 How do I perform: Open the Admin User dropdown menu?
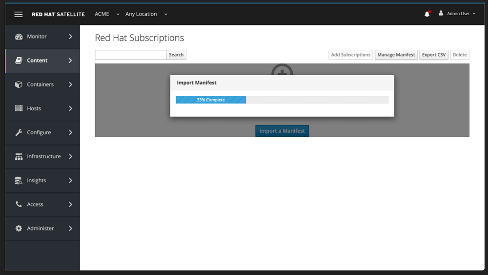(457, 14)
